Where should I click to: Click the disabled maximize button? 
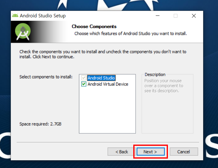pyautogui.click(x=175, y=16)
